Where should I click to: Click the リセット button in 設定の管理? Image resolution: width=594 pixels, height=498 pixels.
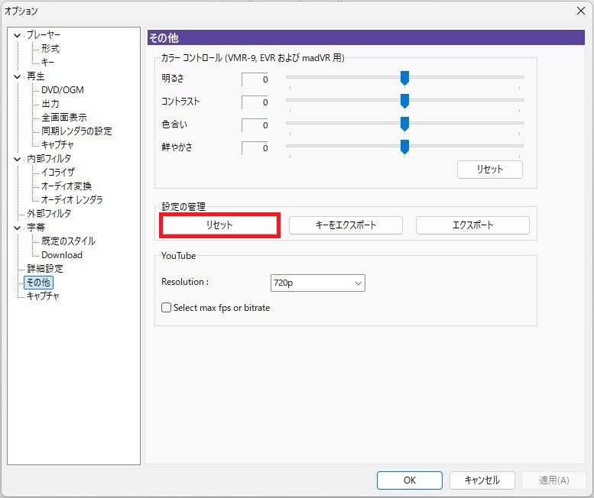(219, 225)
